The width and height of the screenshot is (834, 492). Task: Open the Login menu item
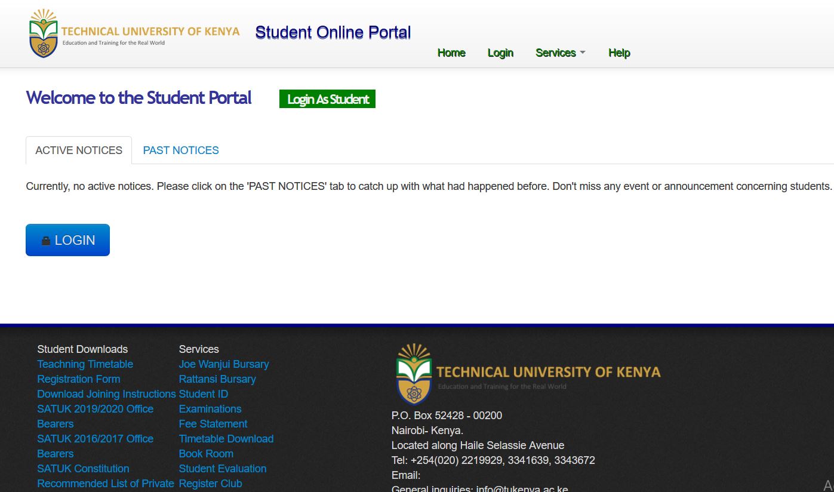coord(500,53)
